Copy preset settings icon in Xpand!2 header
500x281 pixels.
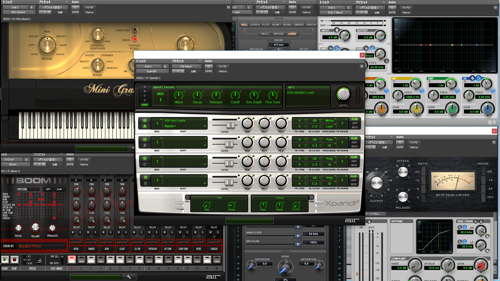[182, 71]
